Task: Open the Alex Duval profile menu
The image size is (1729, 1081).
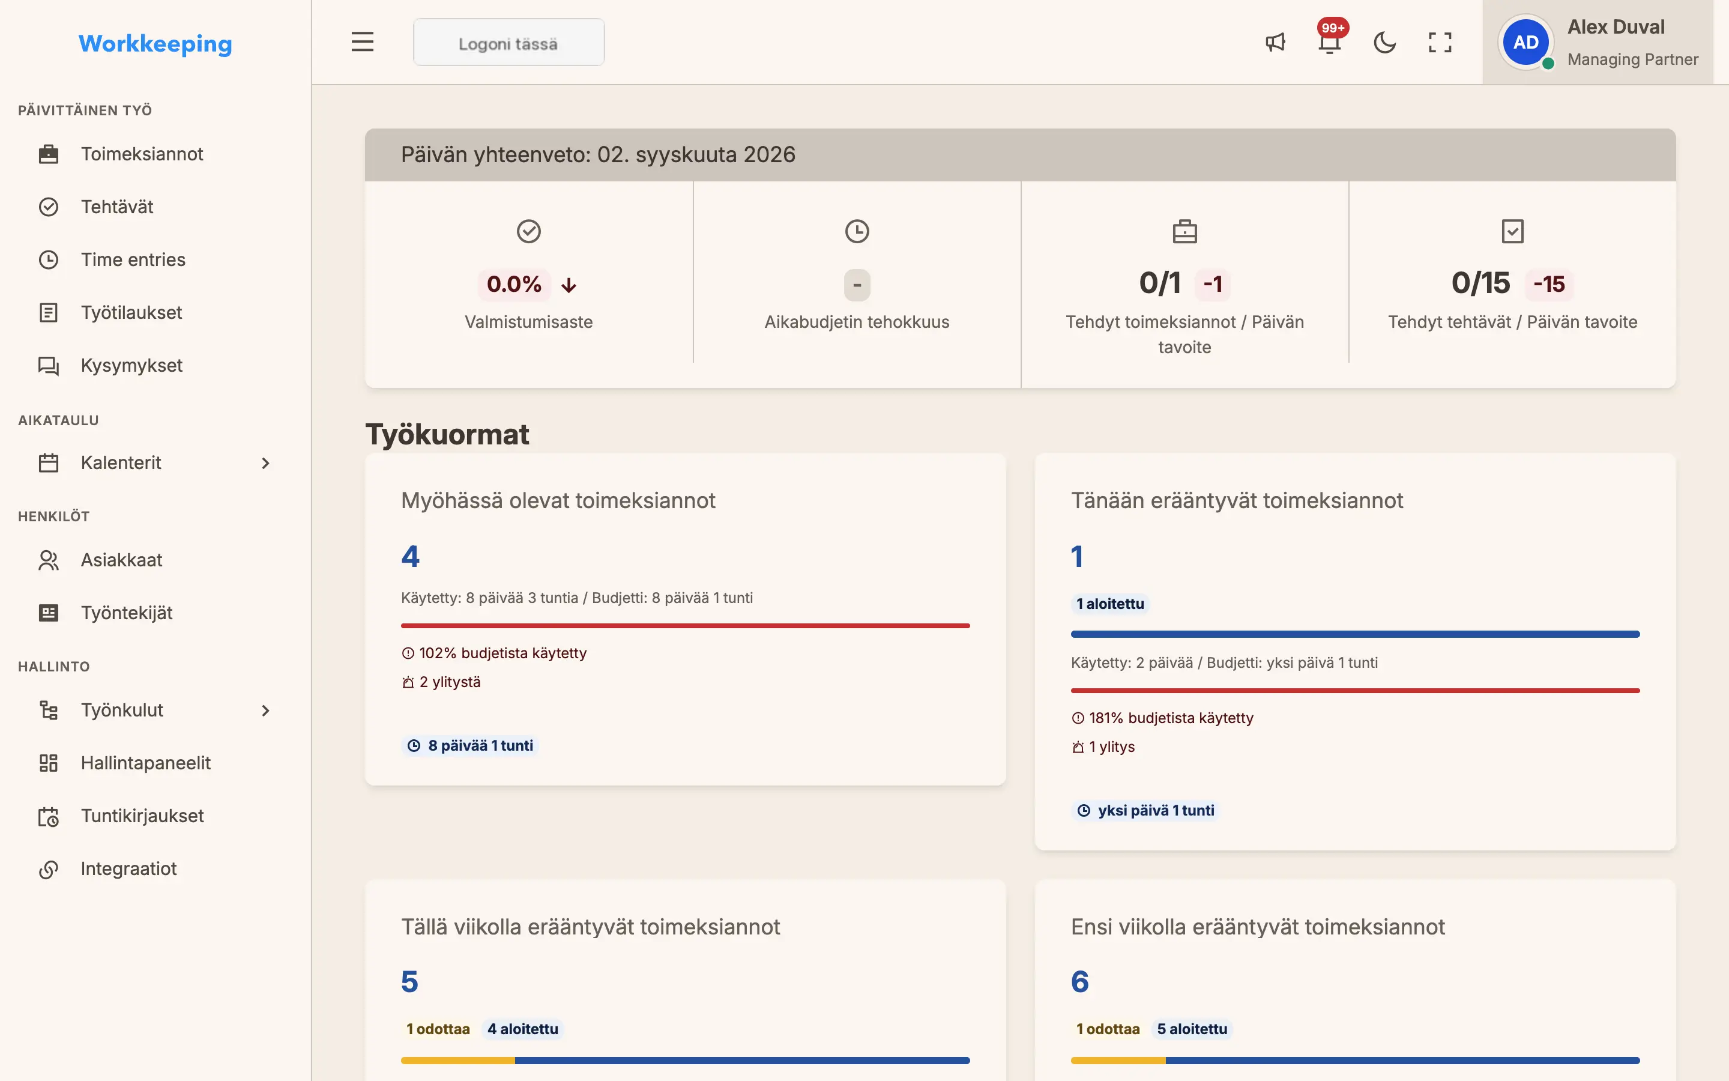Action: pyautogui.click(x=1598, y=42)
